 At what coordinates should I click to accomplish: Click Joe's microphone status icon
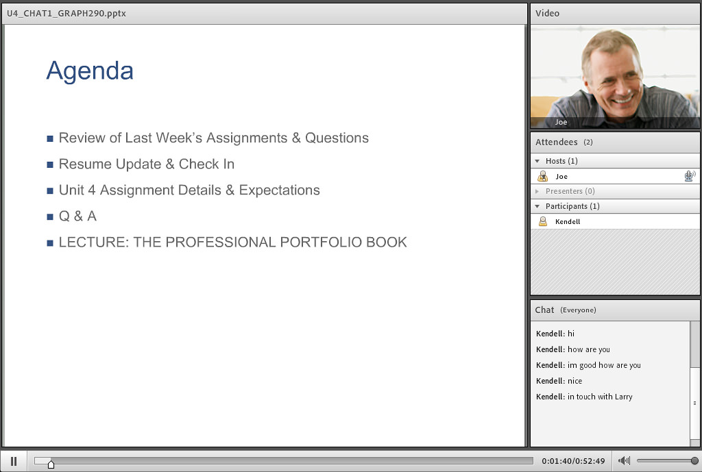tap(689, 177)
